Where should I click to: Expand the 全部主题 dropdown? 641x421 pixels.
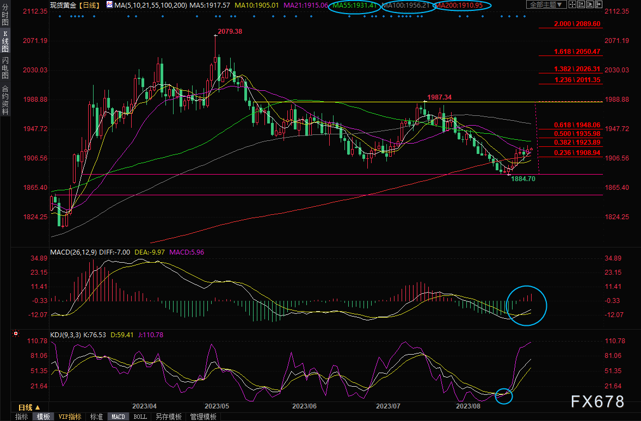click(x=545, y=5)
